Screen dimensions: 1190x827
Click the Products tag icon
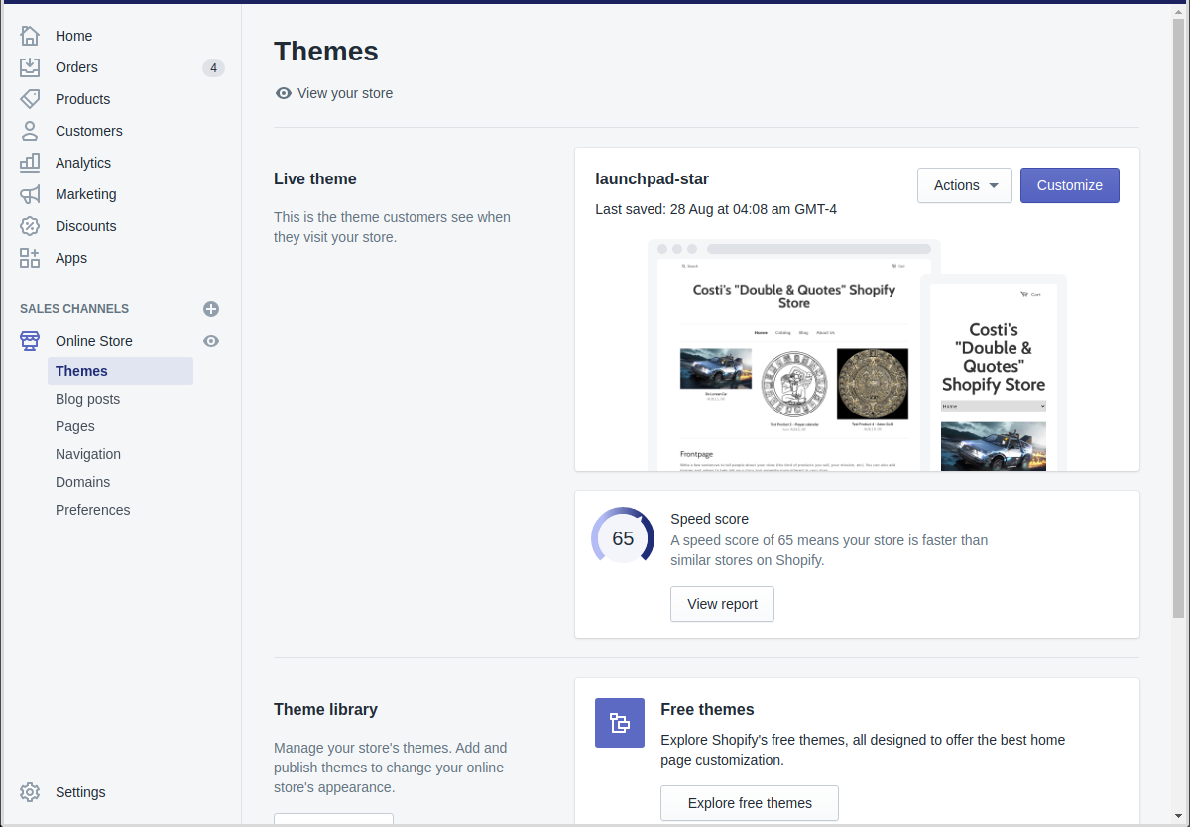[30, 99]
